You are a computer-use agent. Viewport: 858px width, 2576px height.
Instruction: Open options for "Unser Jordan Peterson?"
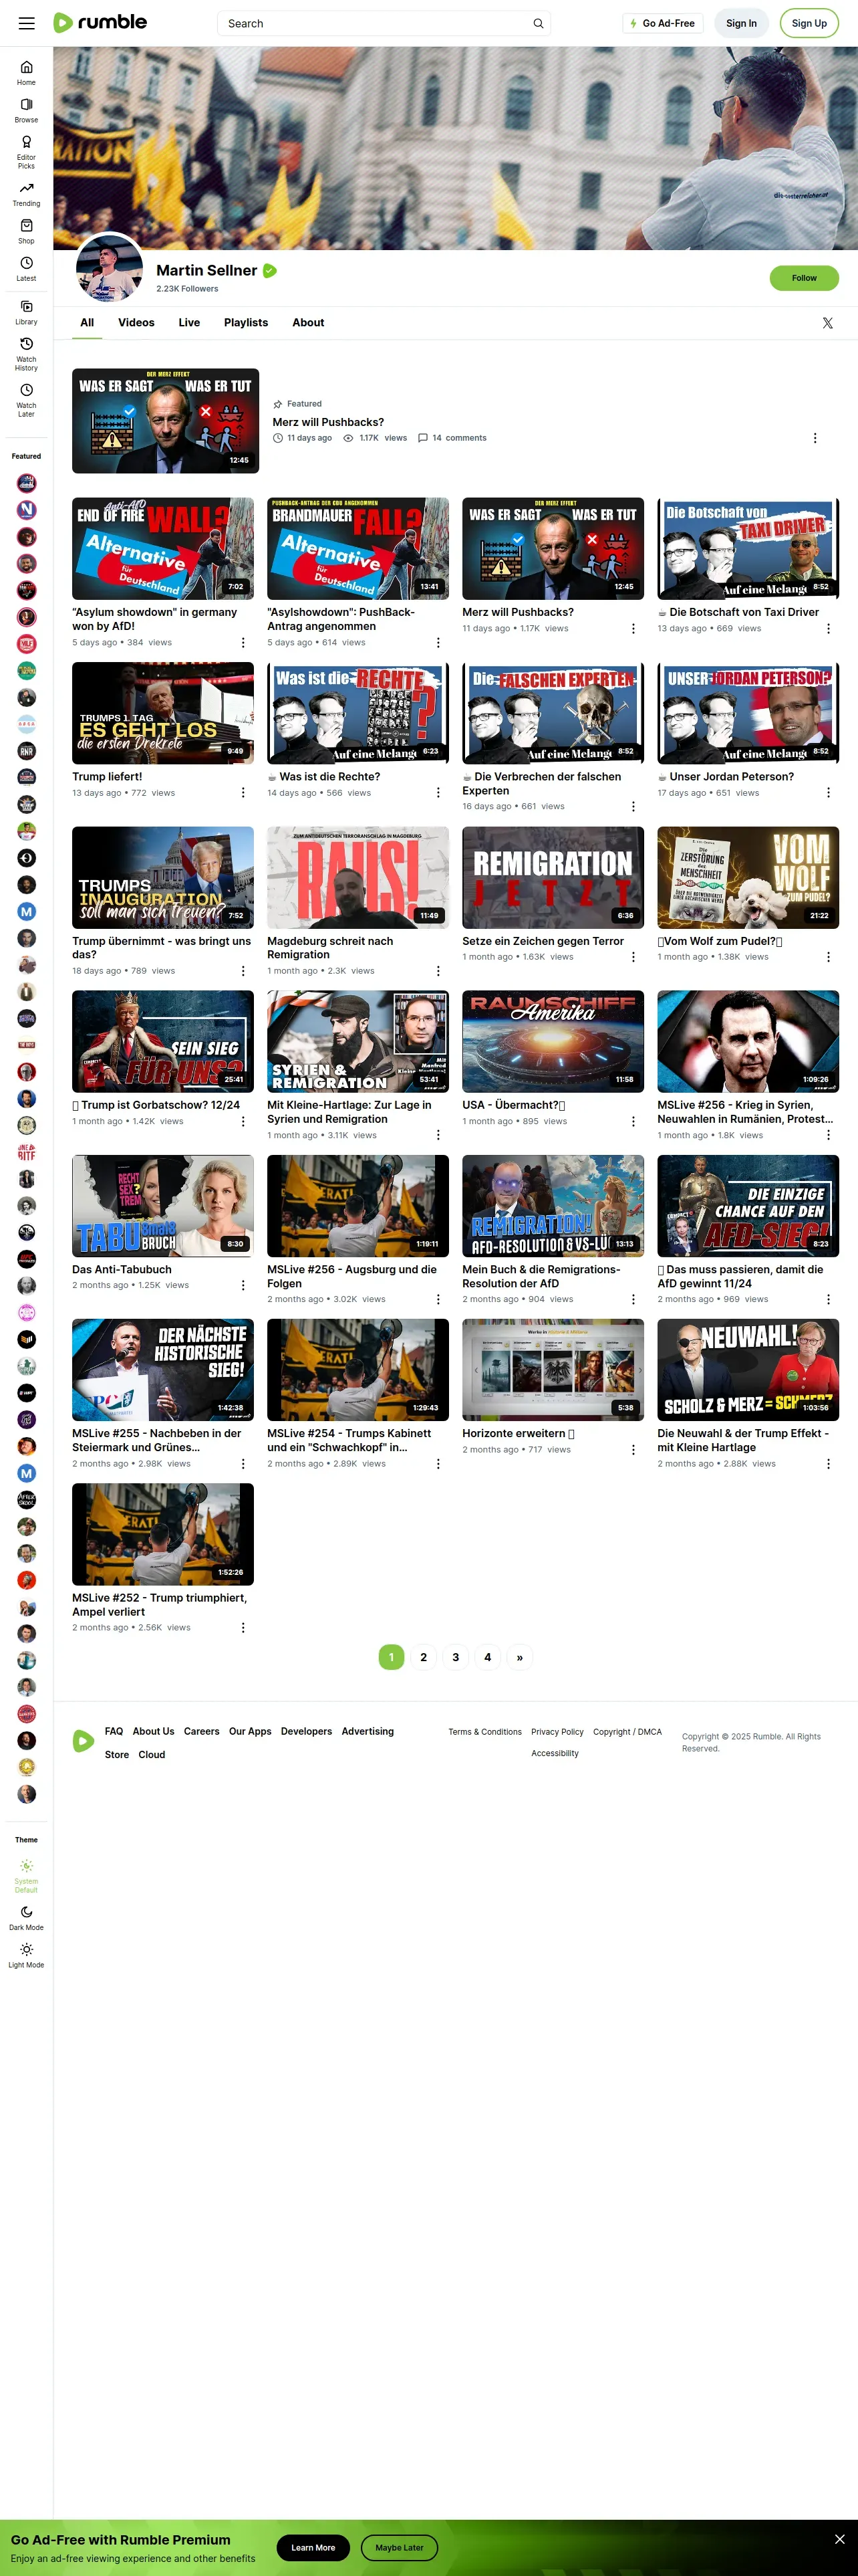tap(828, 793)
